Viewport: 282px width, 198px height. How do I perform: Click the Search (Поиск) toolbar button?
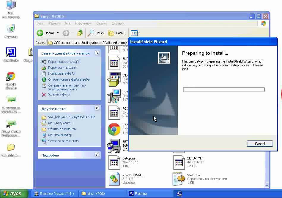pyautogui.click(x=96, y=33)
